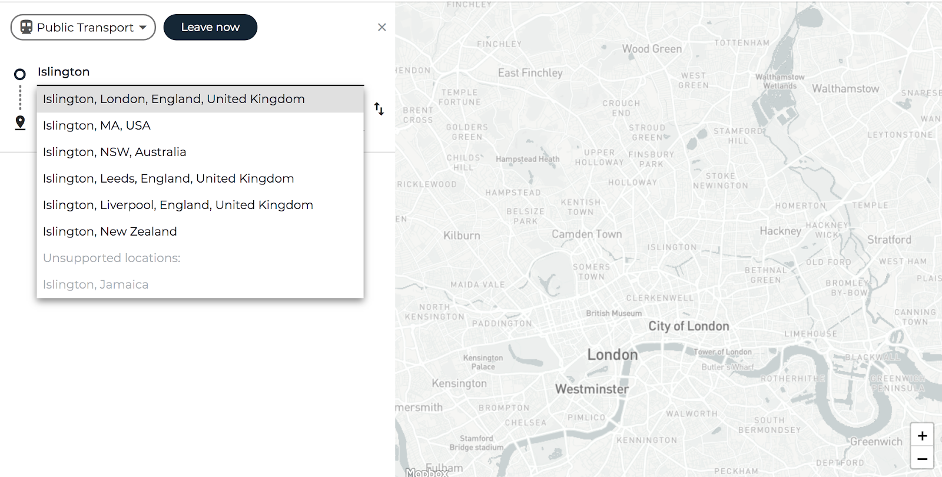The width and height of the screenshot is (942, 477).
Task: Click the destination pin icon
Action: point(20,122)
